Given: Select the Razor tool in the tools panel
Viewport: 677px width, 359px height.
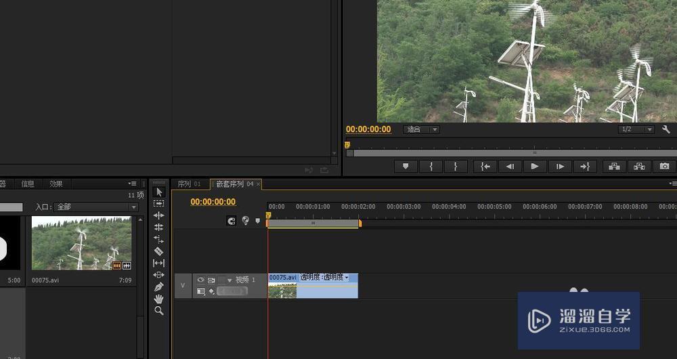Looking at the screenshot, I should 159,251.
